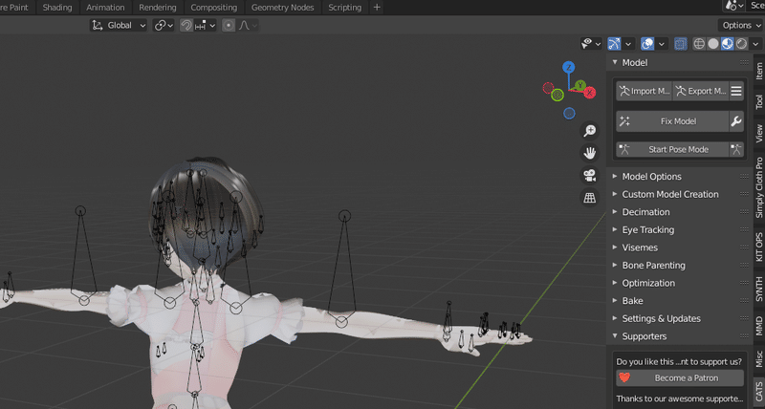Click the green Y axis gizmo
Screen dimensions: 765x409
click(x=579, y=86)
